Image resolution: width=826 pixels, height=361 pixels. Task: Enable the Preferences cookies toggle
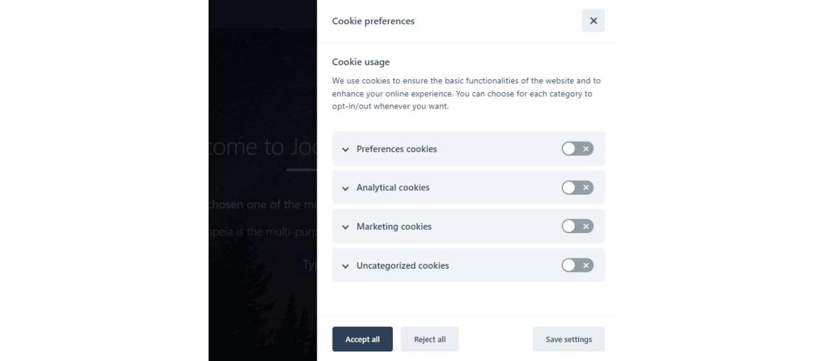pyautogui.click(x=577, y=149)
